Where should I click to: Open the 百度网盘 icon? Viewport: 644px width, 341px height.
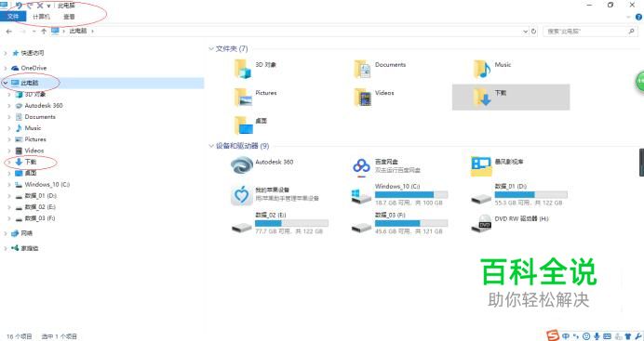pyautogui.click(x=361, y=166)
